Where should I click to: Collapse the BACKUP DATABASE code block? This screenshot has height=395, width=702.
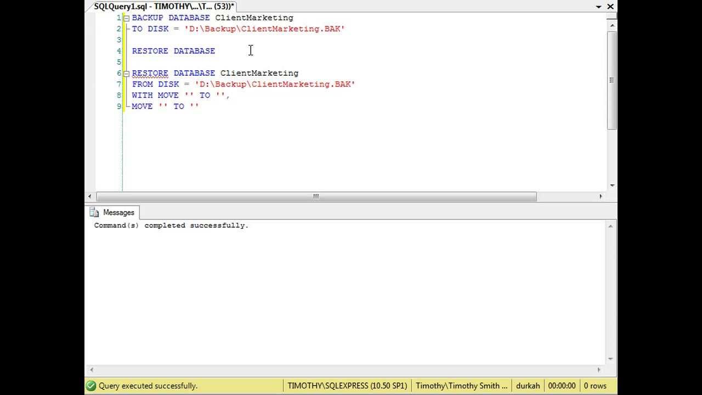[x=126, y=18]
